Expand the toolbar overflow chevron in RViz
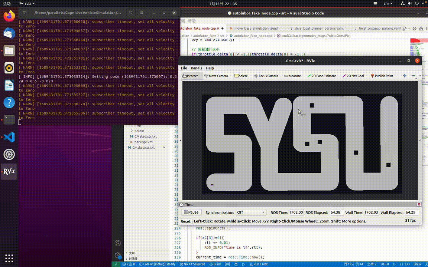 click(x=420, y=76)
